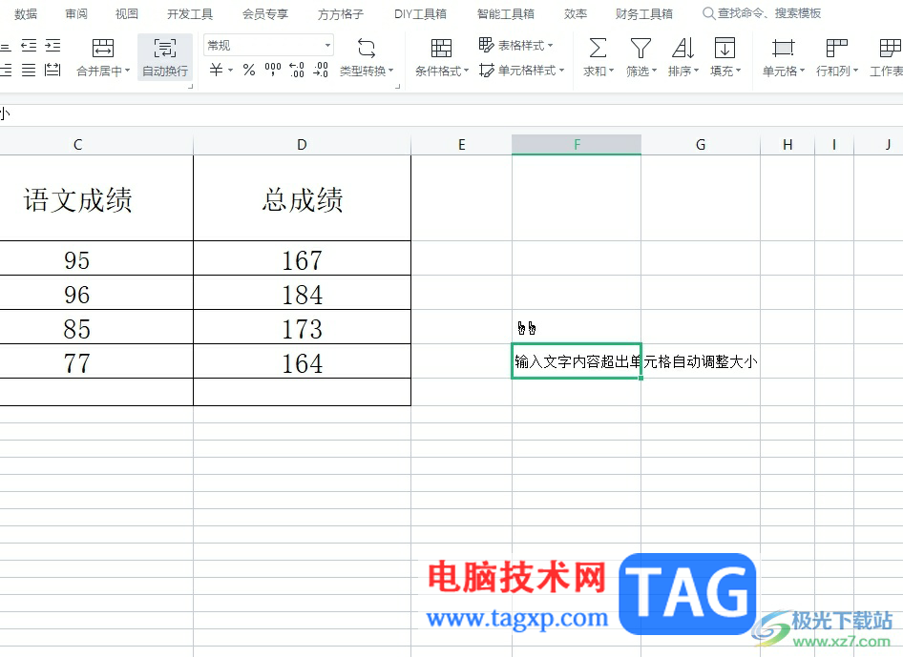Switch to the 开发工具 tab
This screenshot has width=903, height=657.
click(x=190, y=13)
